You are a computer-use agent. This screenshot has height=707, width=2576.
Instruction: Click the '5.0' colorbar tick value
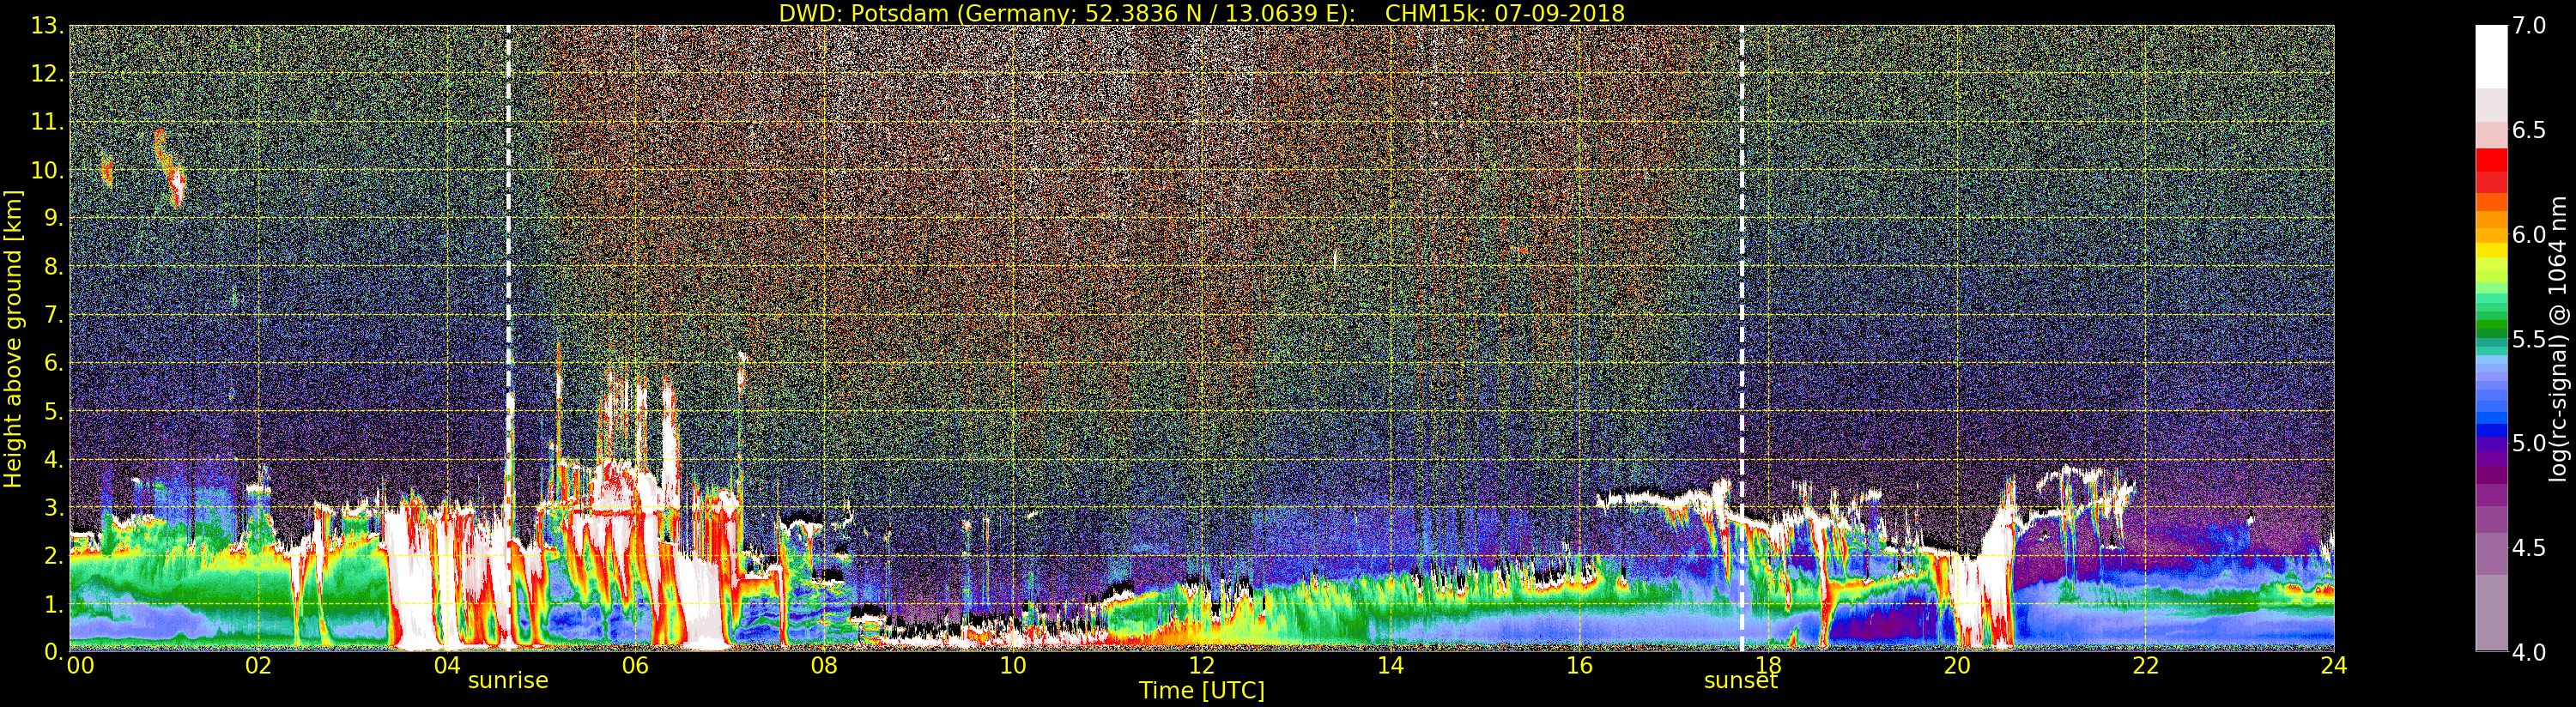[x=2529, y=443]
